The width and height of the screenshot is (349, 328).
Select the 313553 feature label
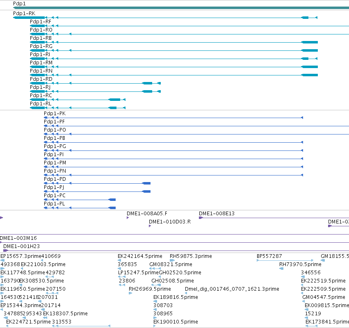coord(62,322)
